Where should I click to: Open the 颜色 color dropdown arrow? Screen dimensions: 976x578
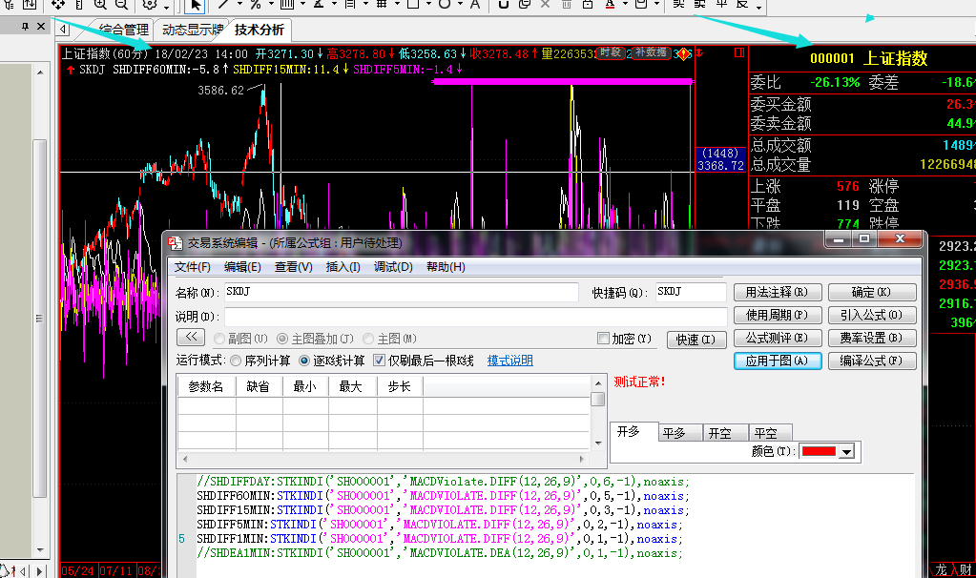click(846, 452)
